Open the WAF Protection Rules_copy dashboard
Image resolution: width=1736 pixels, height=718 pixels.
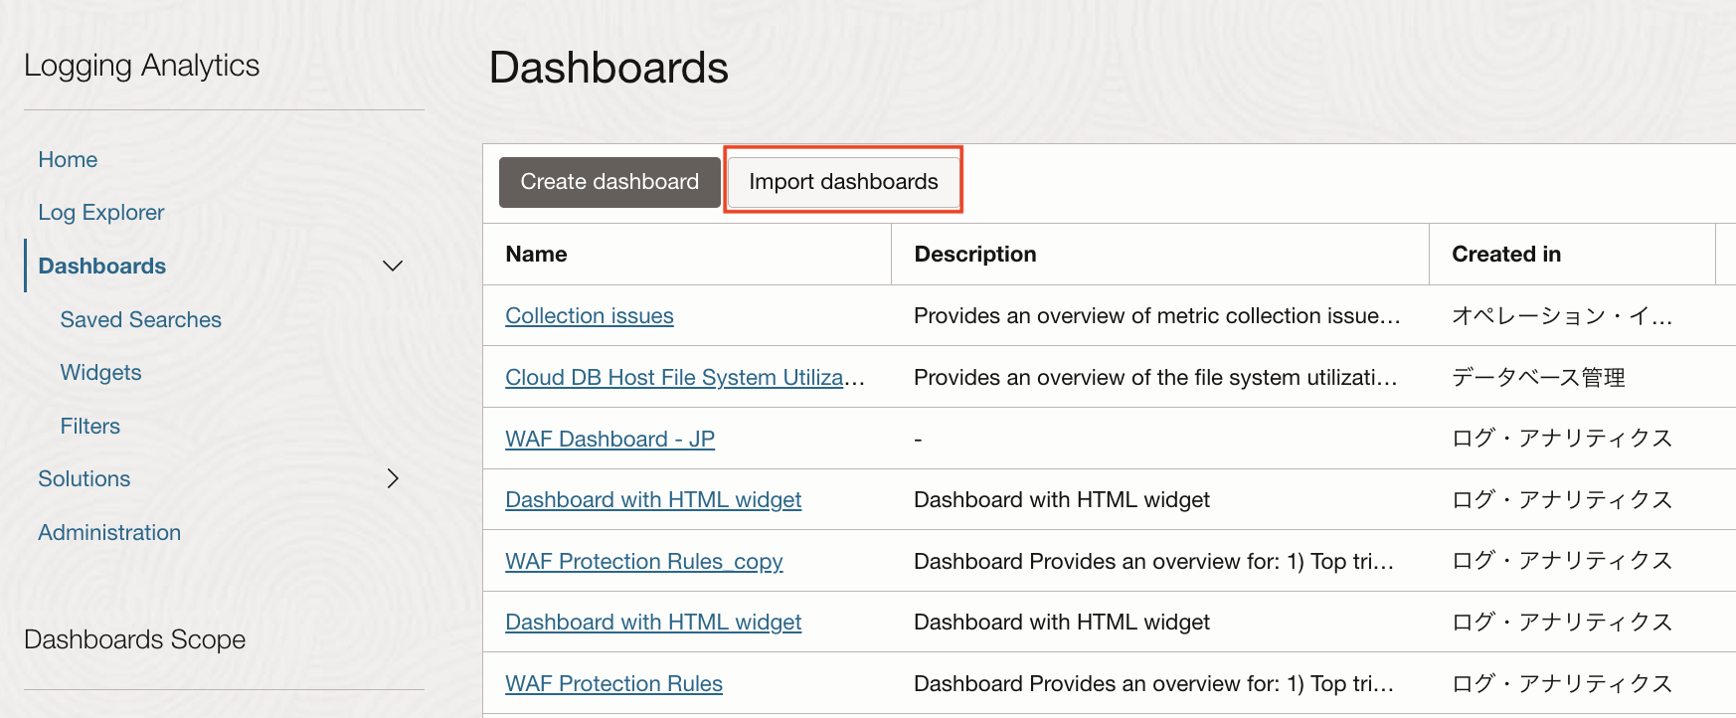643,561
